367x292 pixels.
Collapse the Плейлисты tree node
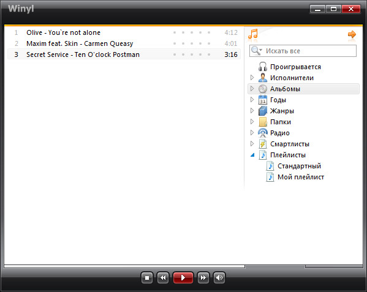coord(252,155)
